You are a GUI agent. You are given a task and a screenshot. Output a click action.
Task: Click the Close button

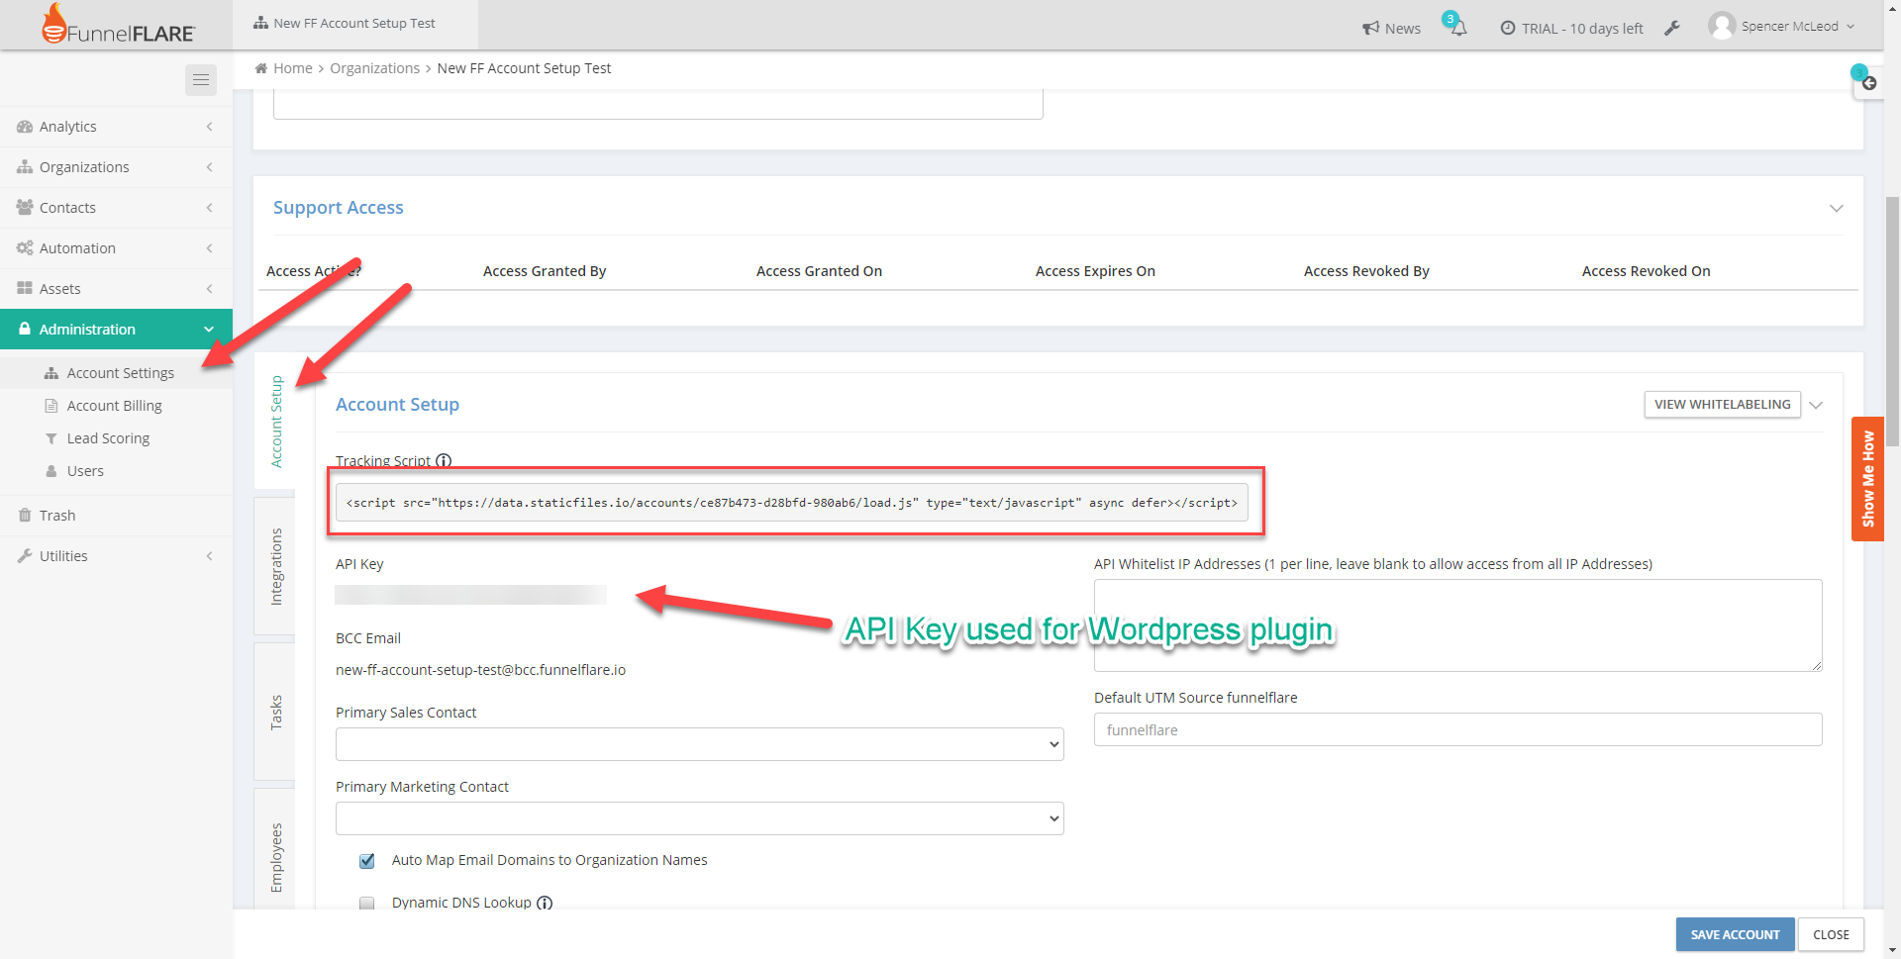(x=1831, y=934)
